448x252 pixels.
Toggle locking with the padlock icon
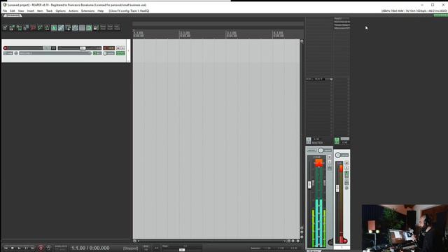pos(96,28)
